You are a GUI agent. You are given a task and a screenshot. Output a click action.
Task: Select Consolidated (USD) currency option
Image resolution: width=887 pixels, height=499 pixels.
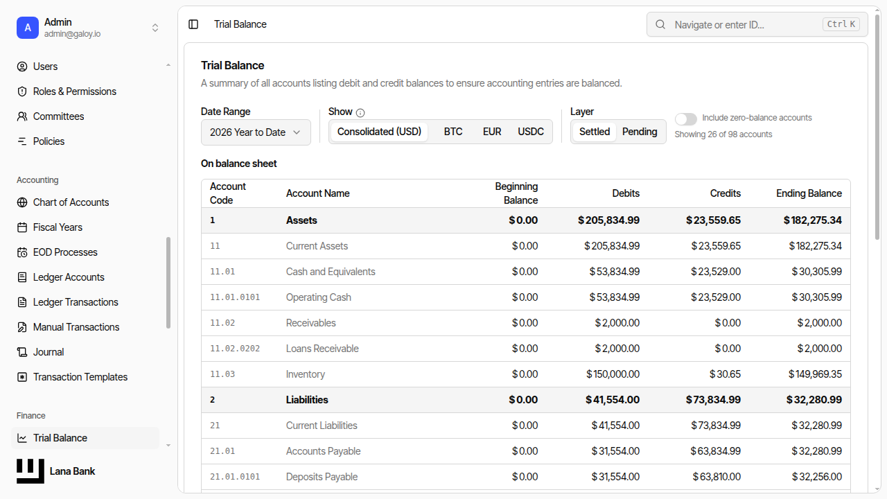(379, 132)
